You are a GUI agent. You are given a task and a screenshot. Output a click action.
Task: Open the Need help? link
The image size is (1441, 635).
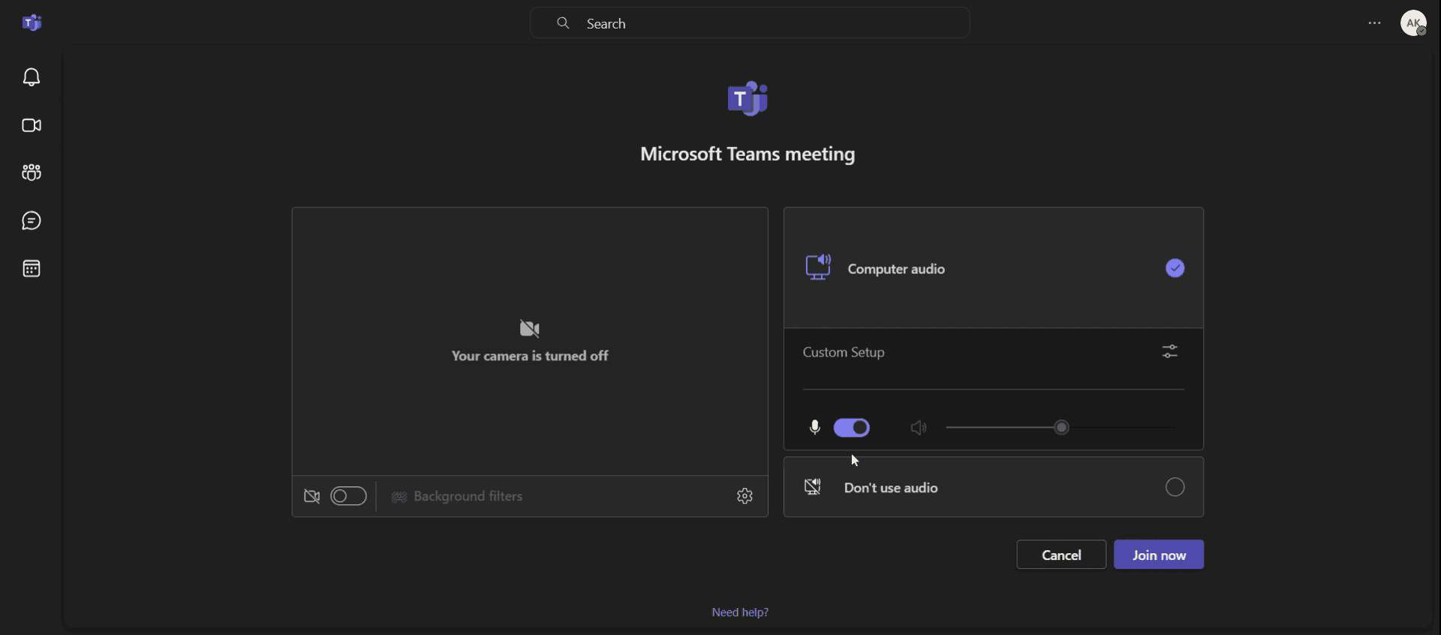click(x=740, y=612)
